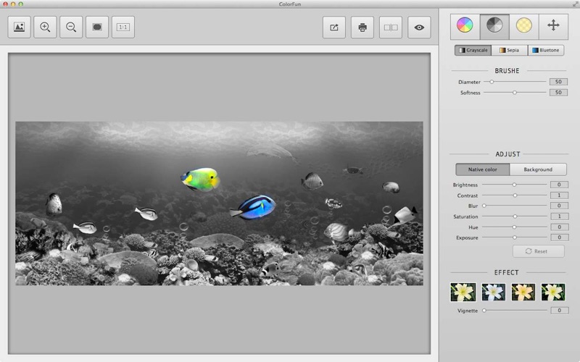
Task: Select the Native color tab
Action: click(483, 169)
